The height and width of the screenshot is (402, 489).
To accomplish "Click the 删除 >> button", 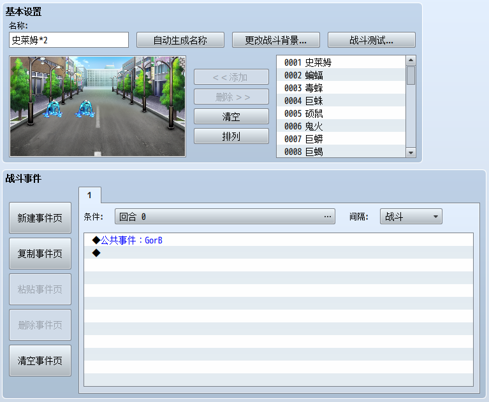I will click(231, 97).
